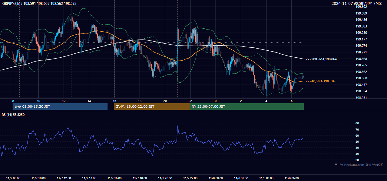Click hour tick 12 below the price chart
This screenshot has height=181, width=387.
click(64, 101)
